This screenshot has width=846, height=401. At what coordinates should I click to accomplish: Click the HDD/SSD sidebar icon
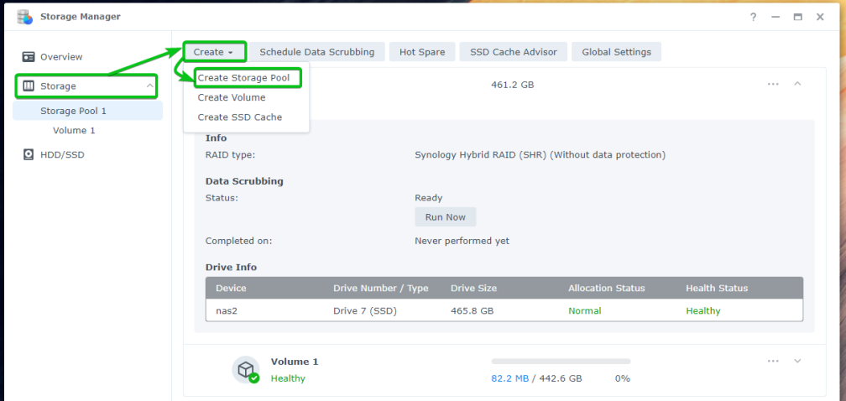pyautogui.click(x=29, y=154)
